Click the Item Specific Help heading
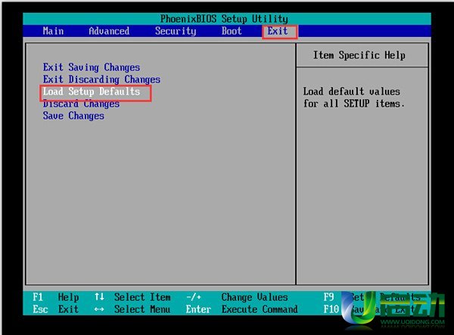 [359, 55]
